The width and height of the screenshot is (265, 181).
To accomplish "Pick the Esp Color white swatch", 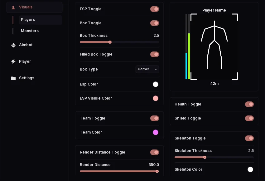I will [x=156, y=84].
